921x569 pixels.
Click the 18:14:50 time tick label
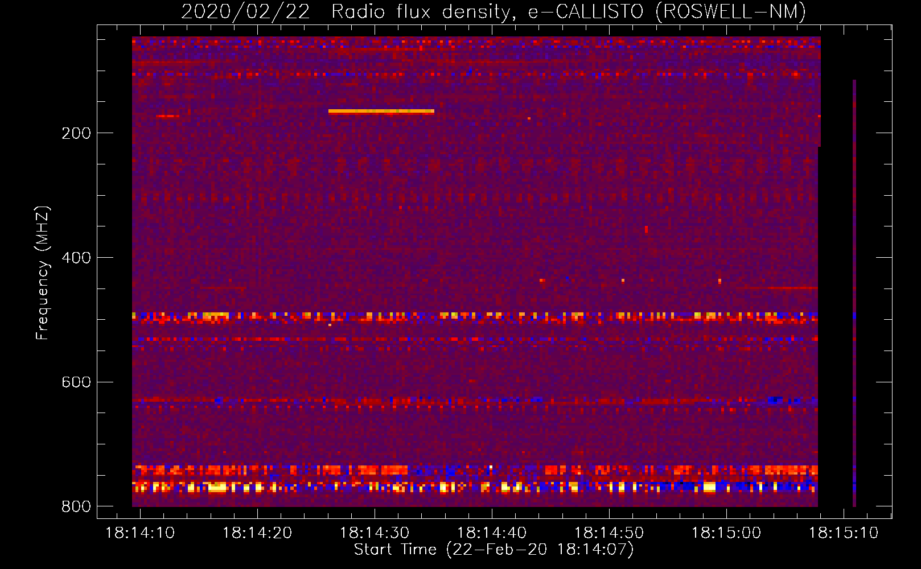coord(609,533)
